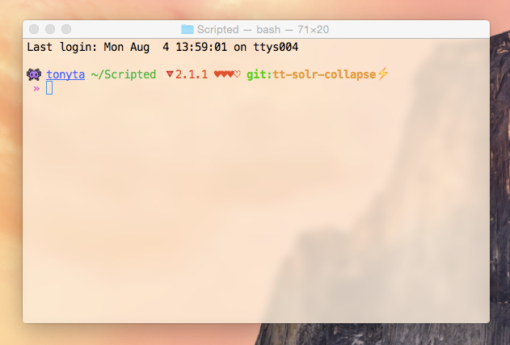The width and height of the screenshot is (510, 345).
Task: Click the red hearts battery indicator
Action: (x=227, y=74)
